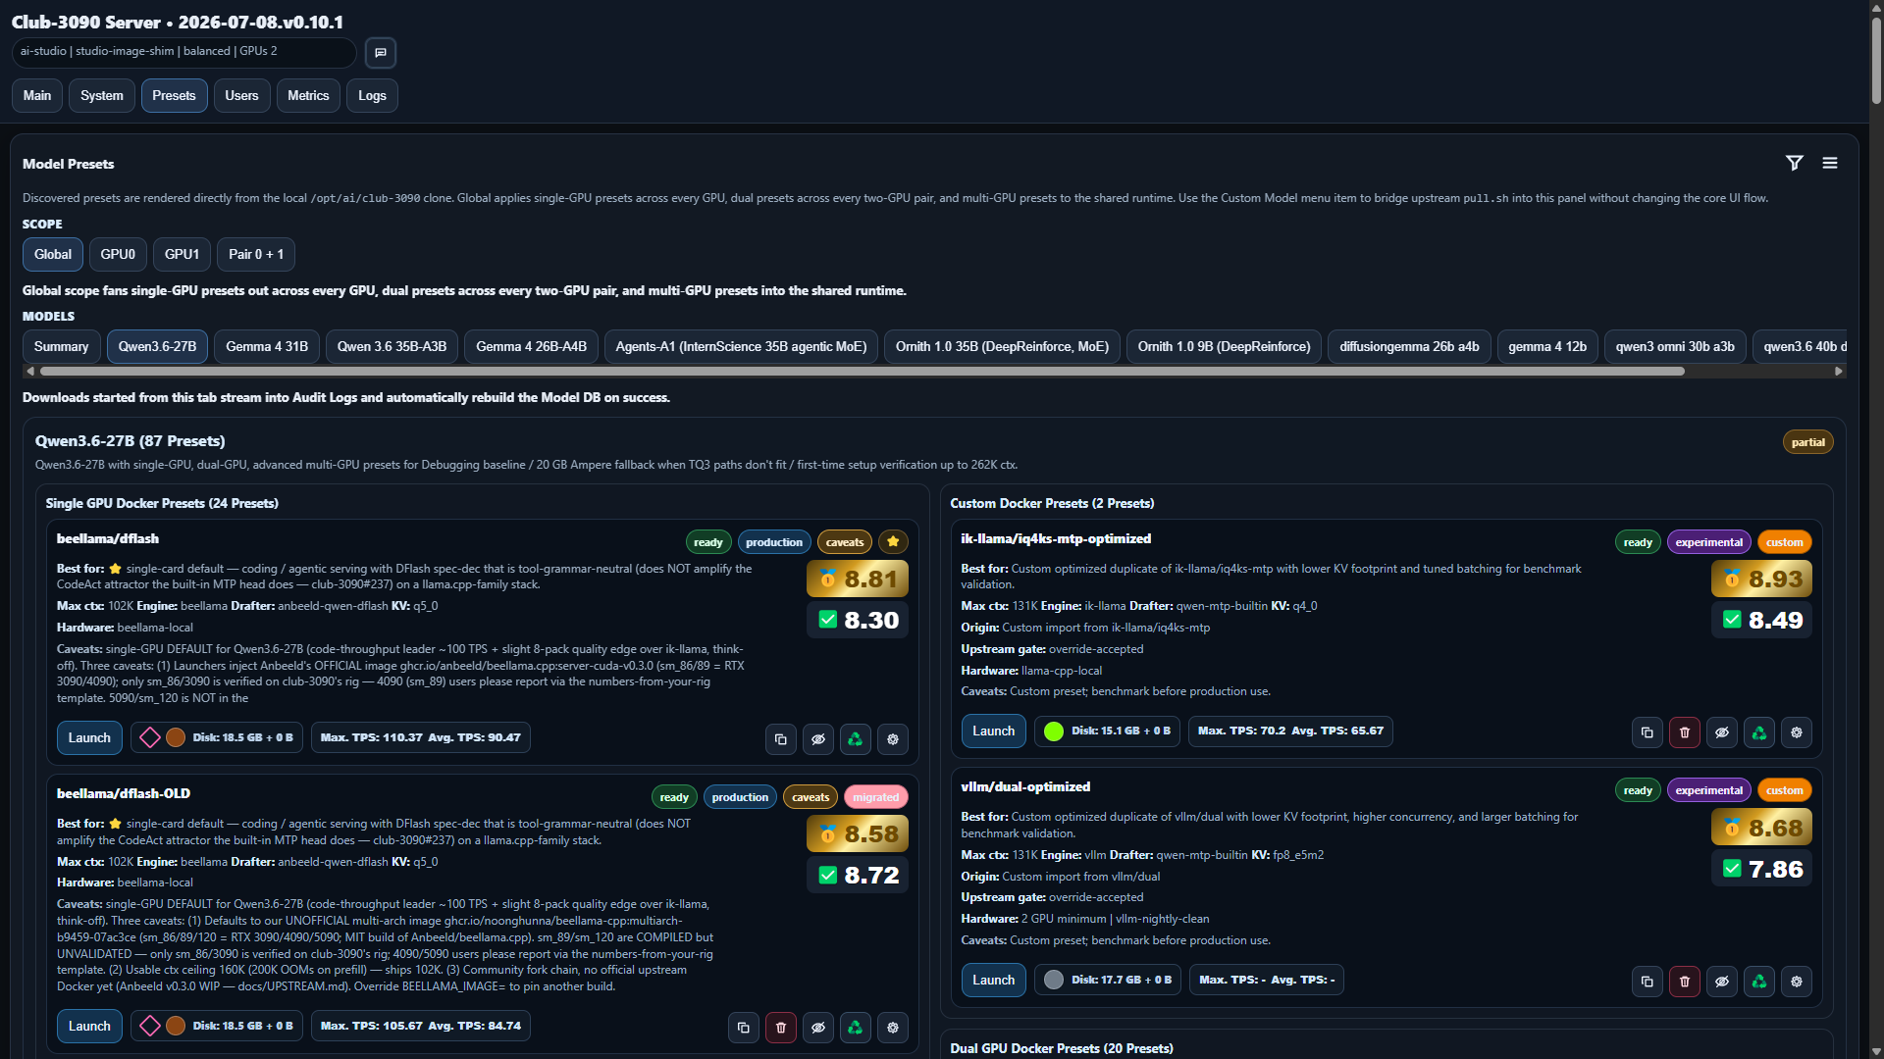Select the Pair 0 + 1 scope

256,254
